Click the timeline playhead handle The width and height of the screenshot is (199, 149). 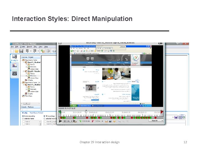(86, 112)
